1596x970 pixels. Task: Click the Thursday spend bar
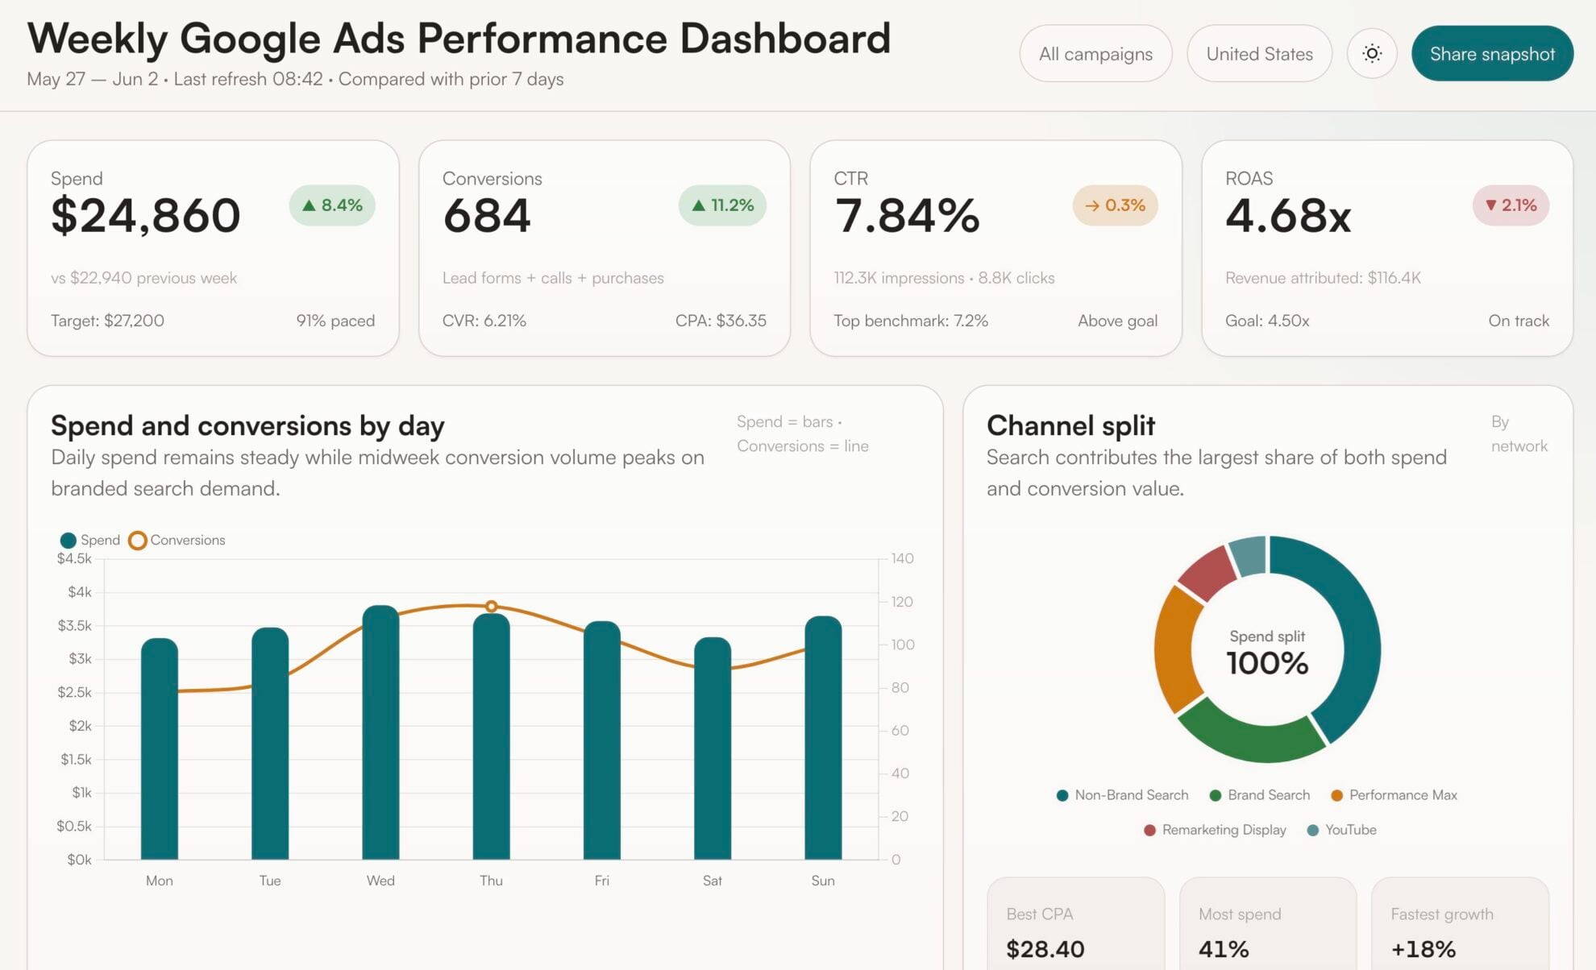[x=491, y=736]
